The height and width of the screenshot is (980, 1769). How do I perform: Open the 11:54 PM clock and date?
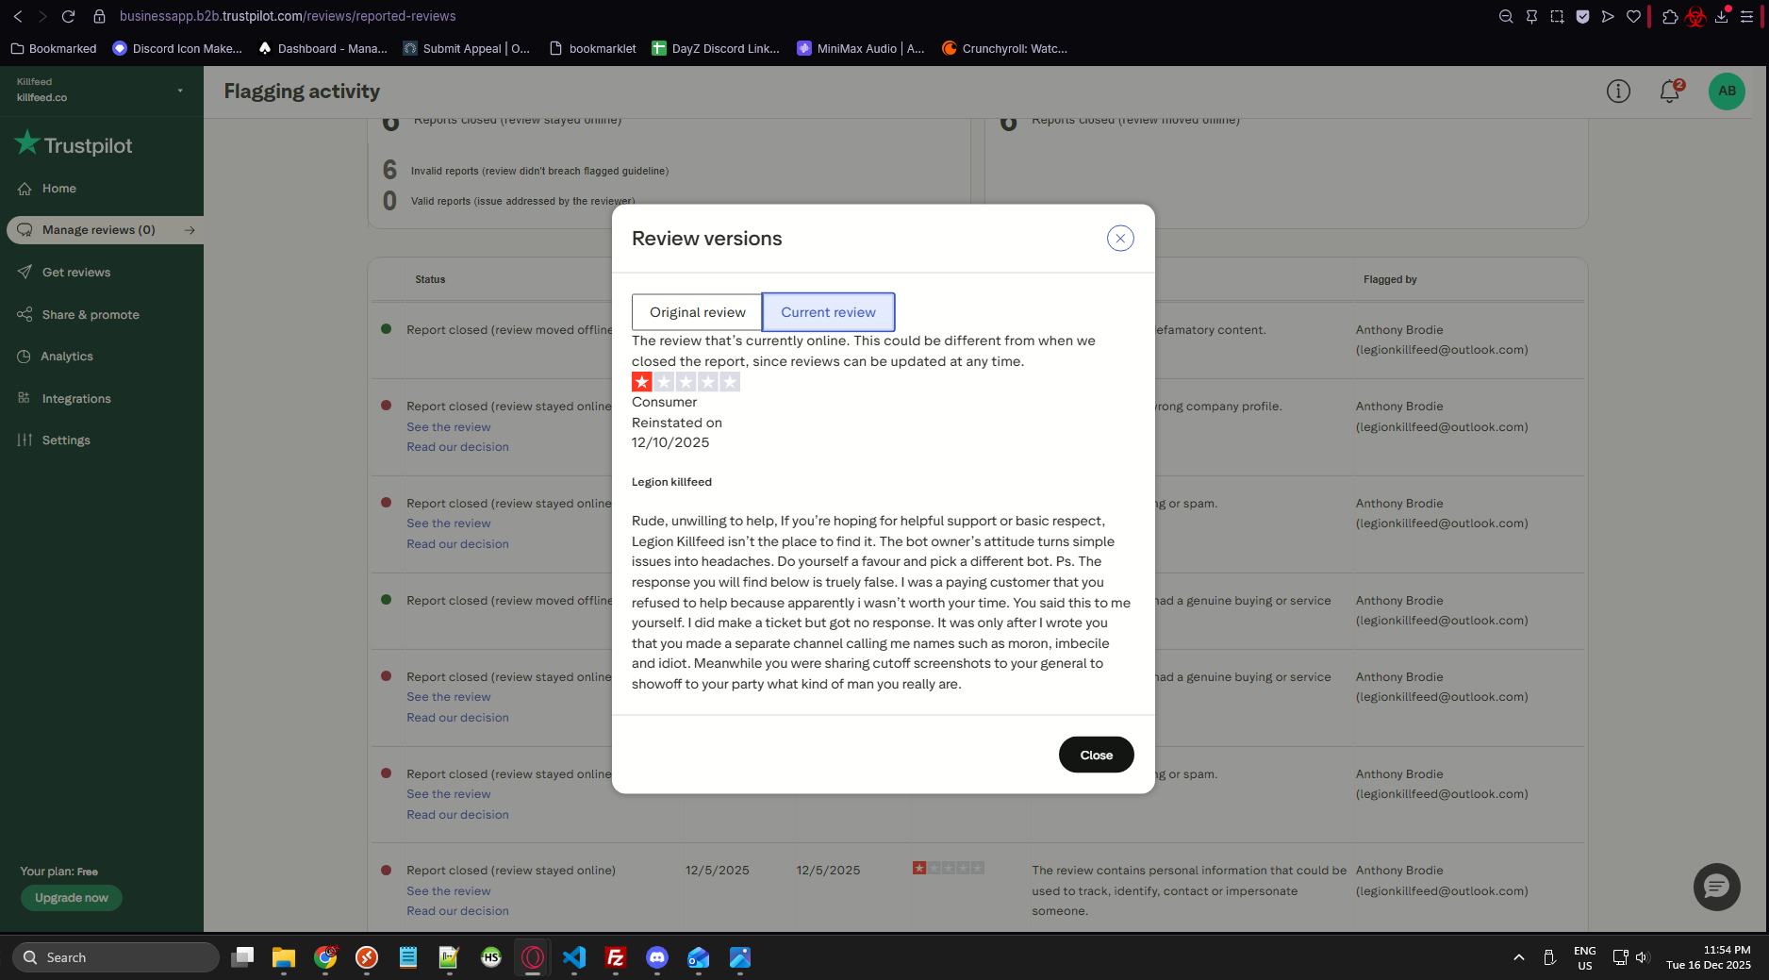[x=1708, y=957]
